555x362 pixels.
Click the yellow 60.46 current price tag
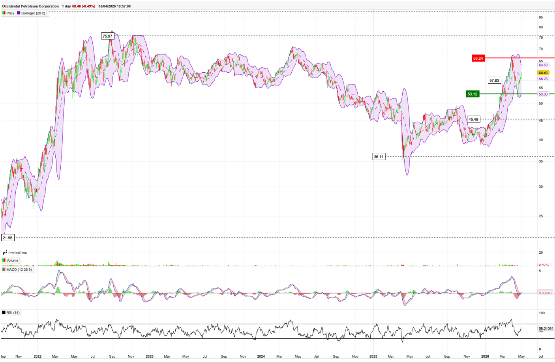pos(543,73)
